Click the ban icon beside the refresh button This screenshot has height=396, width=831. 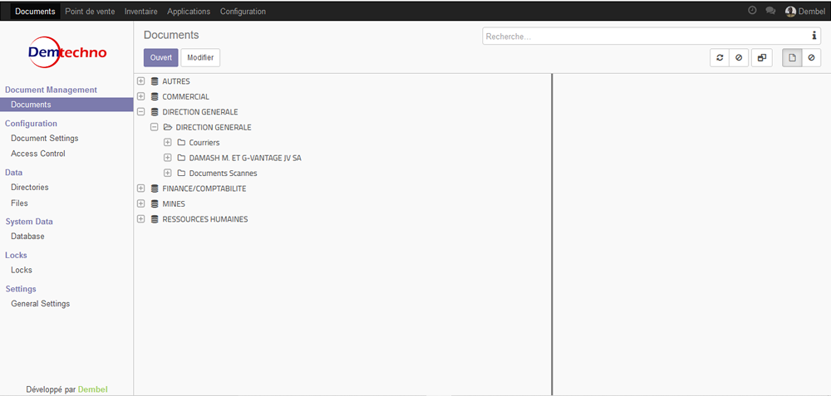click(x=739, y=57)
